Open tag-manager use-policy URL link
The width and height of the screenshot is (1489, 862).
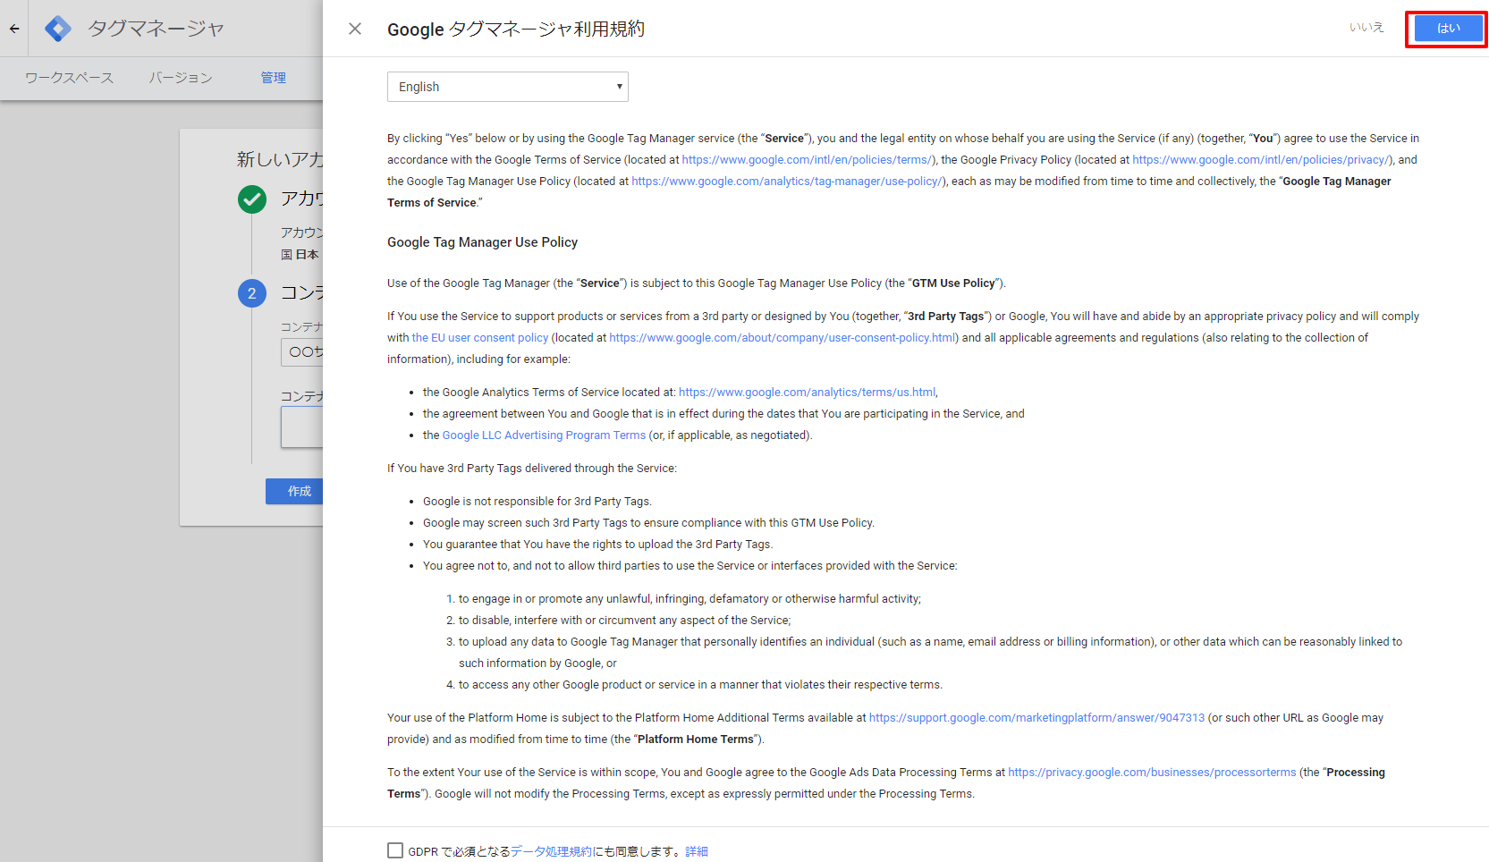pyautogui.click(x=786, y=182)
